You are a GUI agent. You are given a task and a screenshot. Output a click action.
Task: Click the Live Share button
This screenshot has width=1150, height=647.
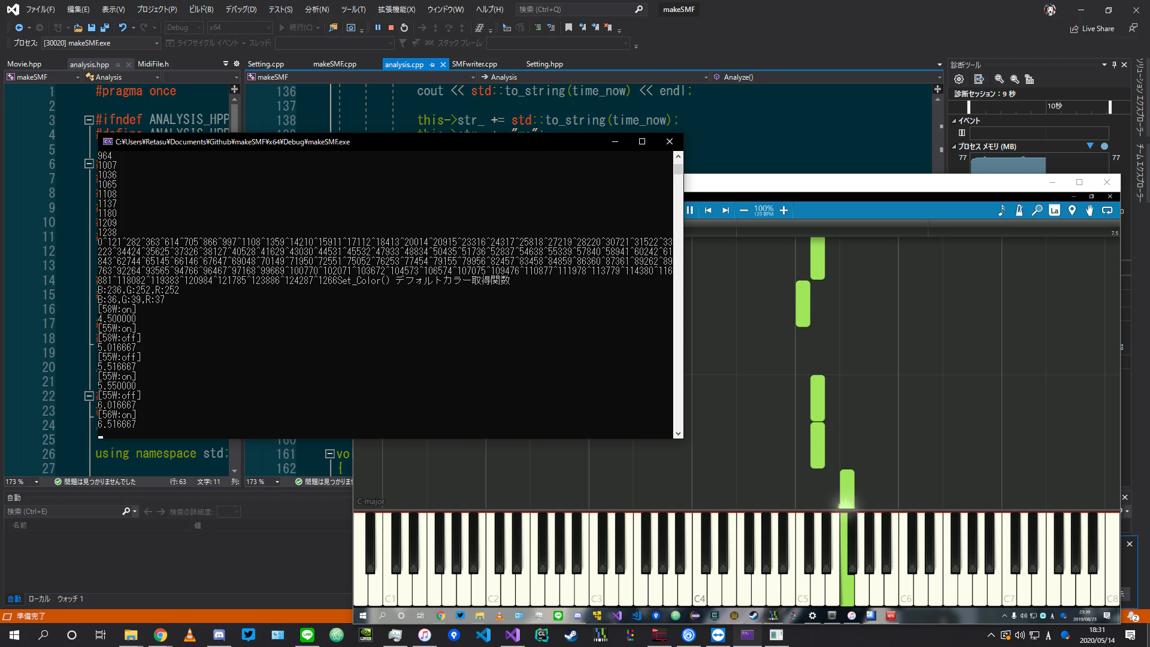1092,29
